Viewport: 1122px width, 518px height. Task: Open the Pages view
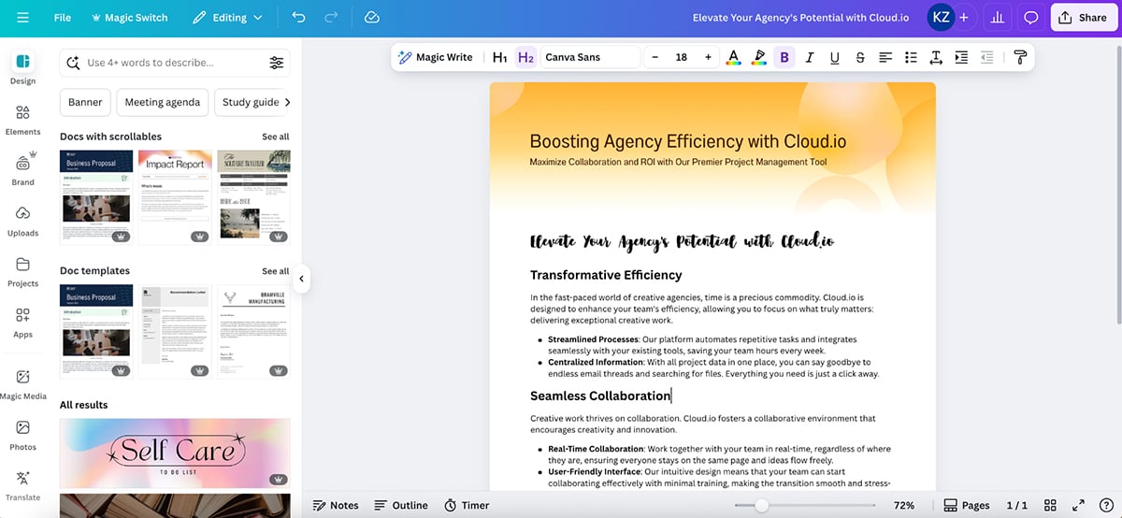(x=967, y=505)
